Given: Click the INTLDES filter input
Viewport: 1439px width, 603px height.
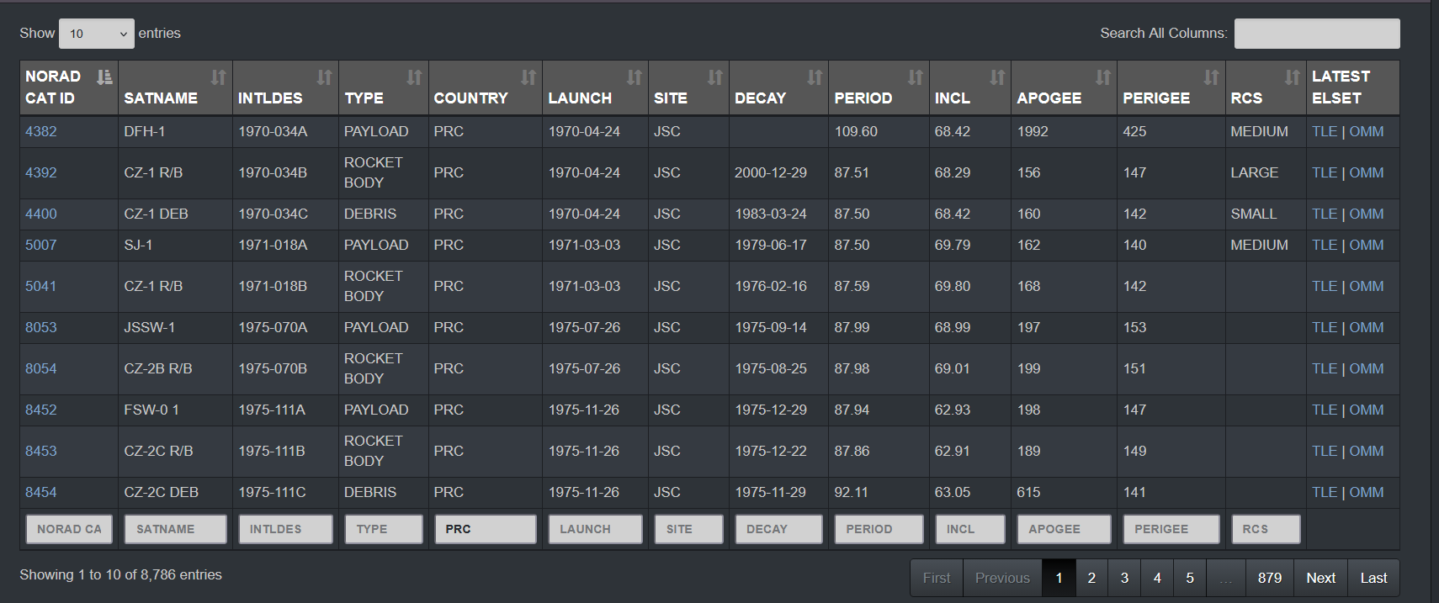Looking at the screenshot, I should pos(285,529).
